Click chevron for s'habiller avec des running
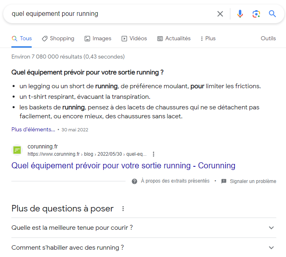Screen dimensions: 286x257 pyautogui.click(x=271, y=248)
